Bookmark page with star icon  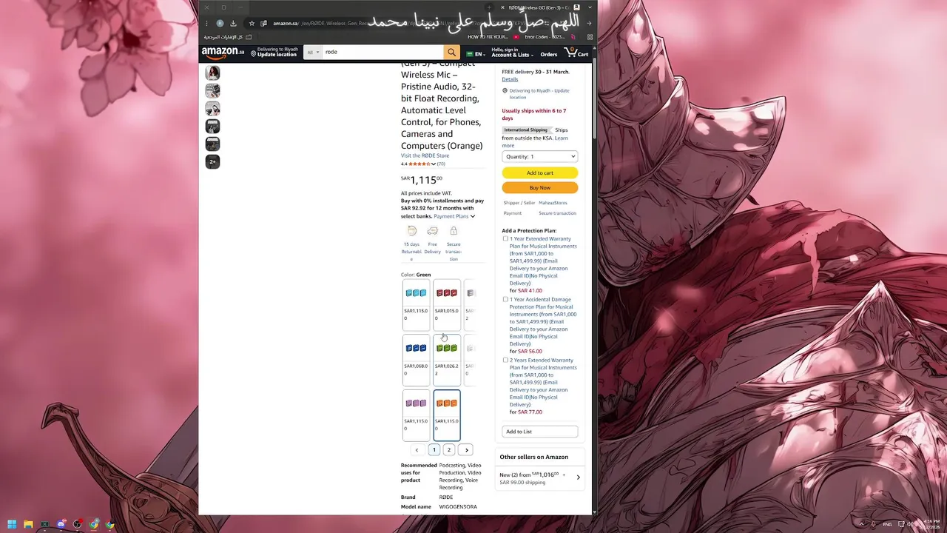252,23
